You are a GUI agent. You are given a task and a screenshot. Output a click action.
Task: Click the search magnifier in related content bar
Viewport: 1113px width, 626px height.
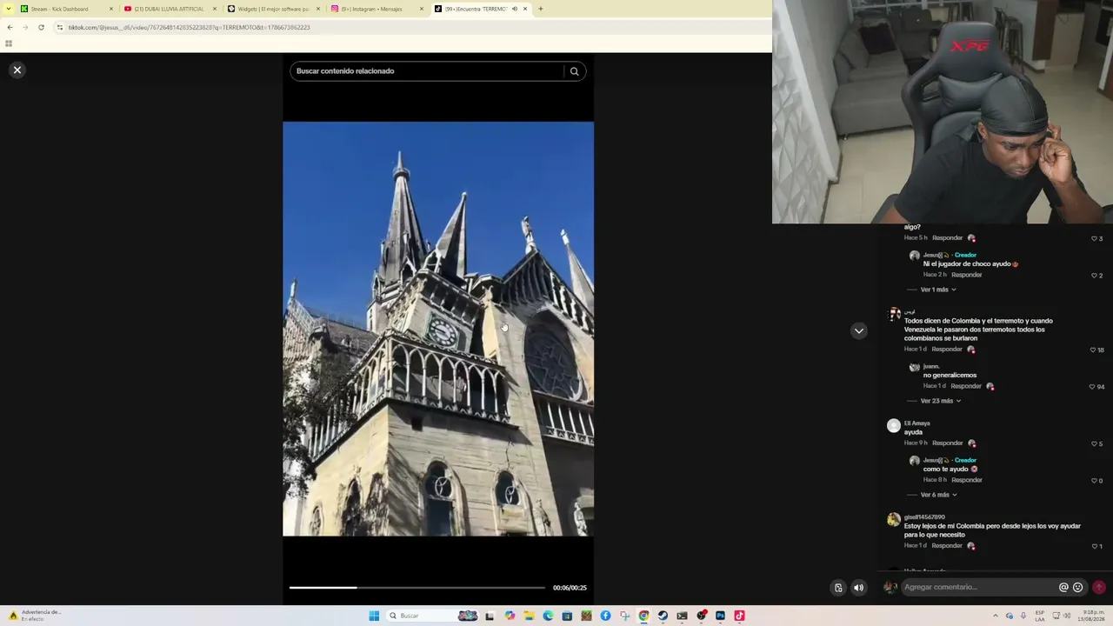tap(574, 71)
